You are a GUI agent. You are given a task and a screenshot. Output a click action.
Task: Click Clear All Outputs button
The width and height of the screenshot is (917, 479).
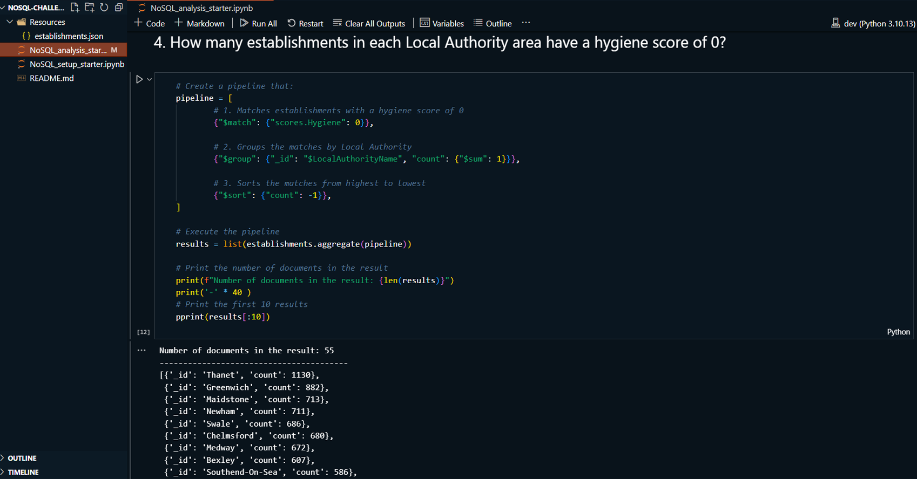pyautogui.click(x=369, y=23)
